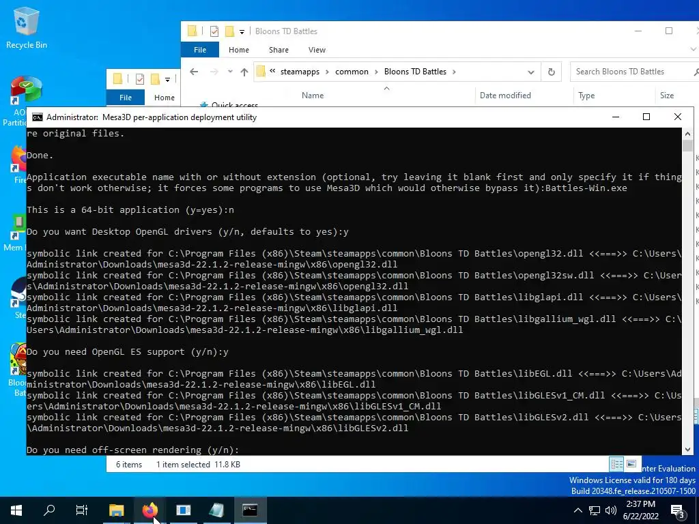Click the Search Bloons TD Battles field
699x524 pixels.
pos(633,72)
